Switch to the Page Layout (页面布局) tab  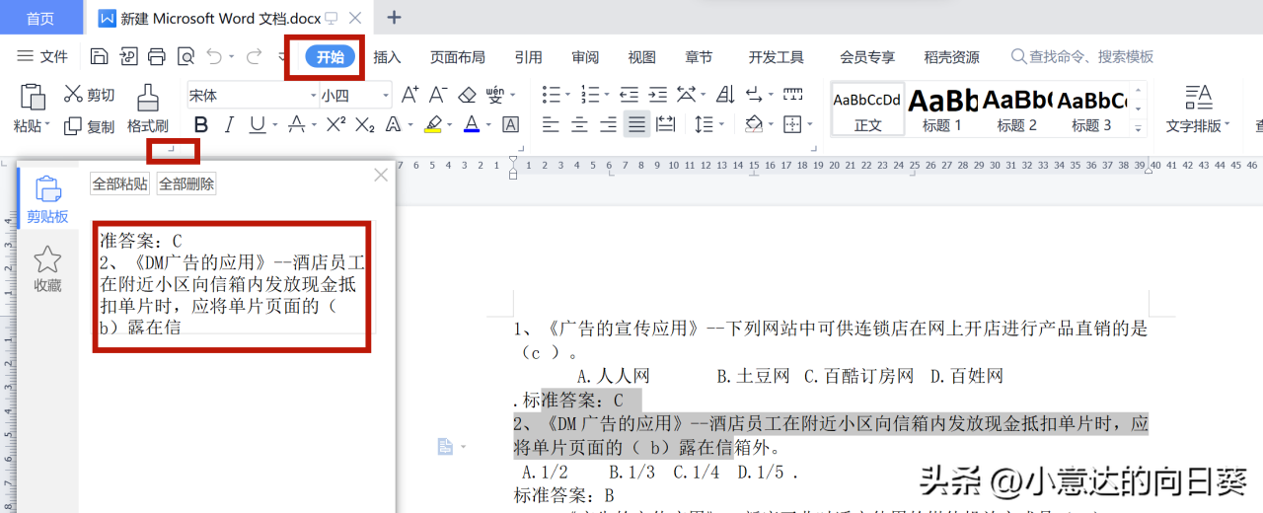point(457,57)
